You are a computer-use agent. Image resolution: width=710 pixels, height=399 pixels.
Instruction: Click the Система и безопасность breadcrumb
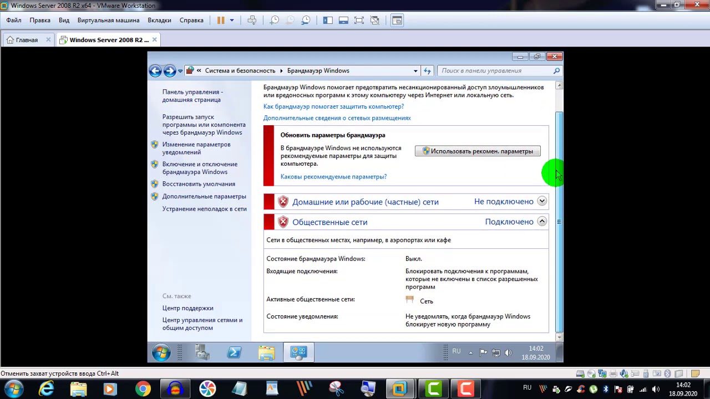[x=240, y=71]
